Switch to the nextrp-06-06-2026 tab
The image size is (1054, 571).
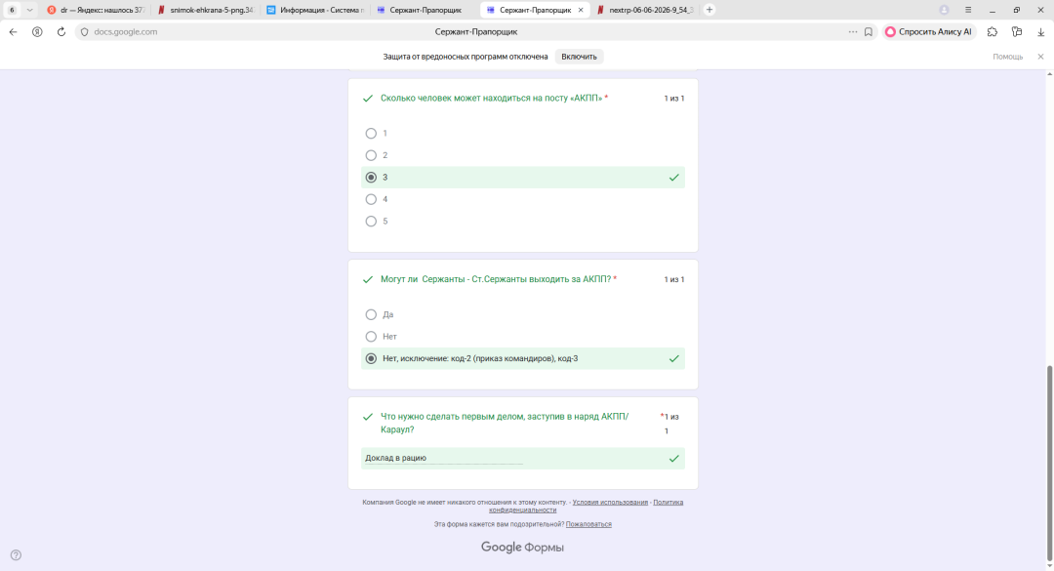[644, 10]
